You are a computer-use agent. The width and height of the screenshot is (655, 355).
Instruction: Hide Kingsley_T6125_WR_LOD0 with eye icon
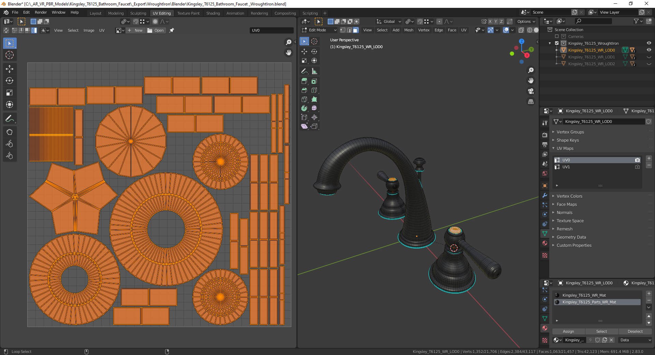[649, 50]
